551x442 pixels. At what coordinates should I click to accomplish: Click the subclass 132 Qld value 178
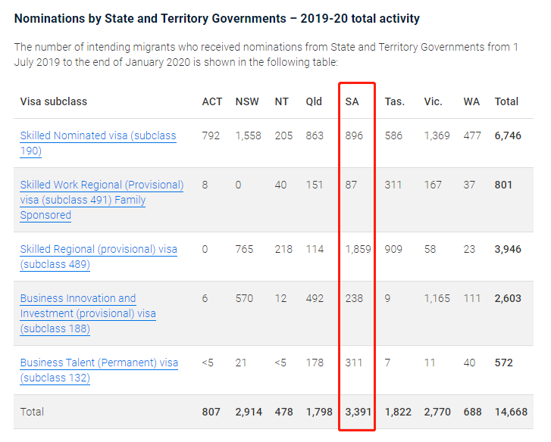coord(315,363)
